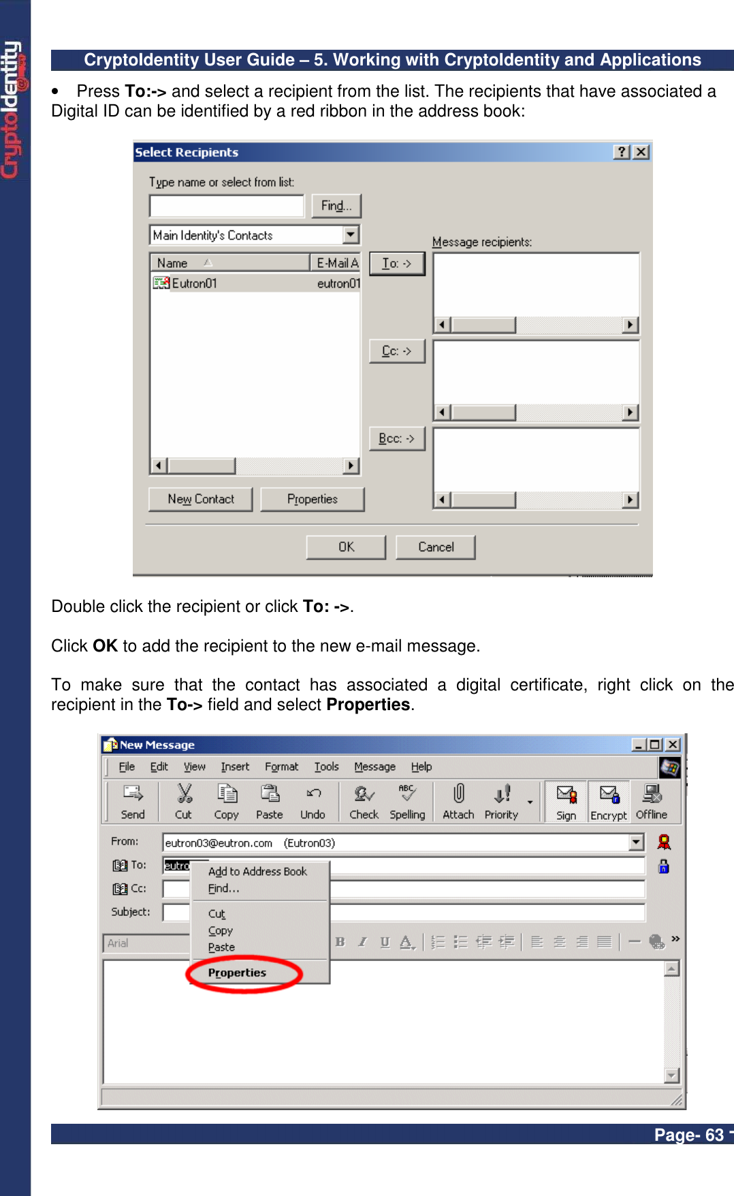The width and height of the screenshot is (734, 1196).
Task: Open the Format menu
Action: 282,767
